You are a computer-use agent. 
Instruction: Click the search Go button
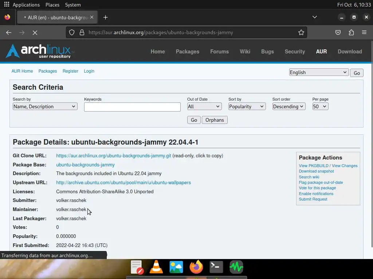[x=194, y=120]
